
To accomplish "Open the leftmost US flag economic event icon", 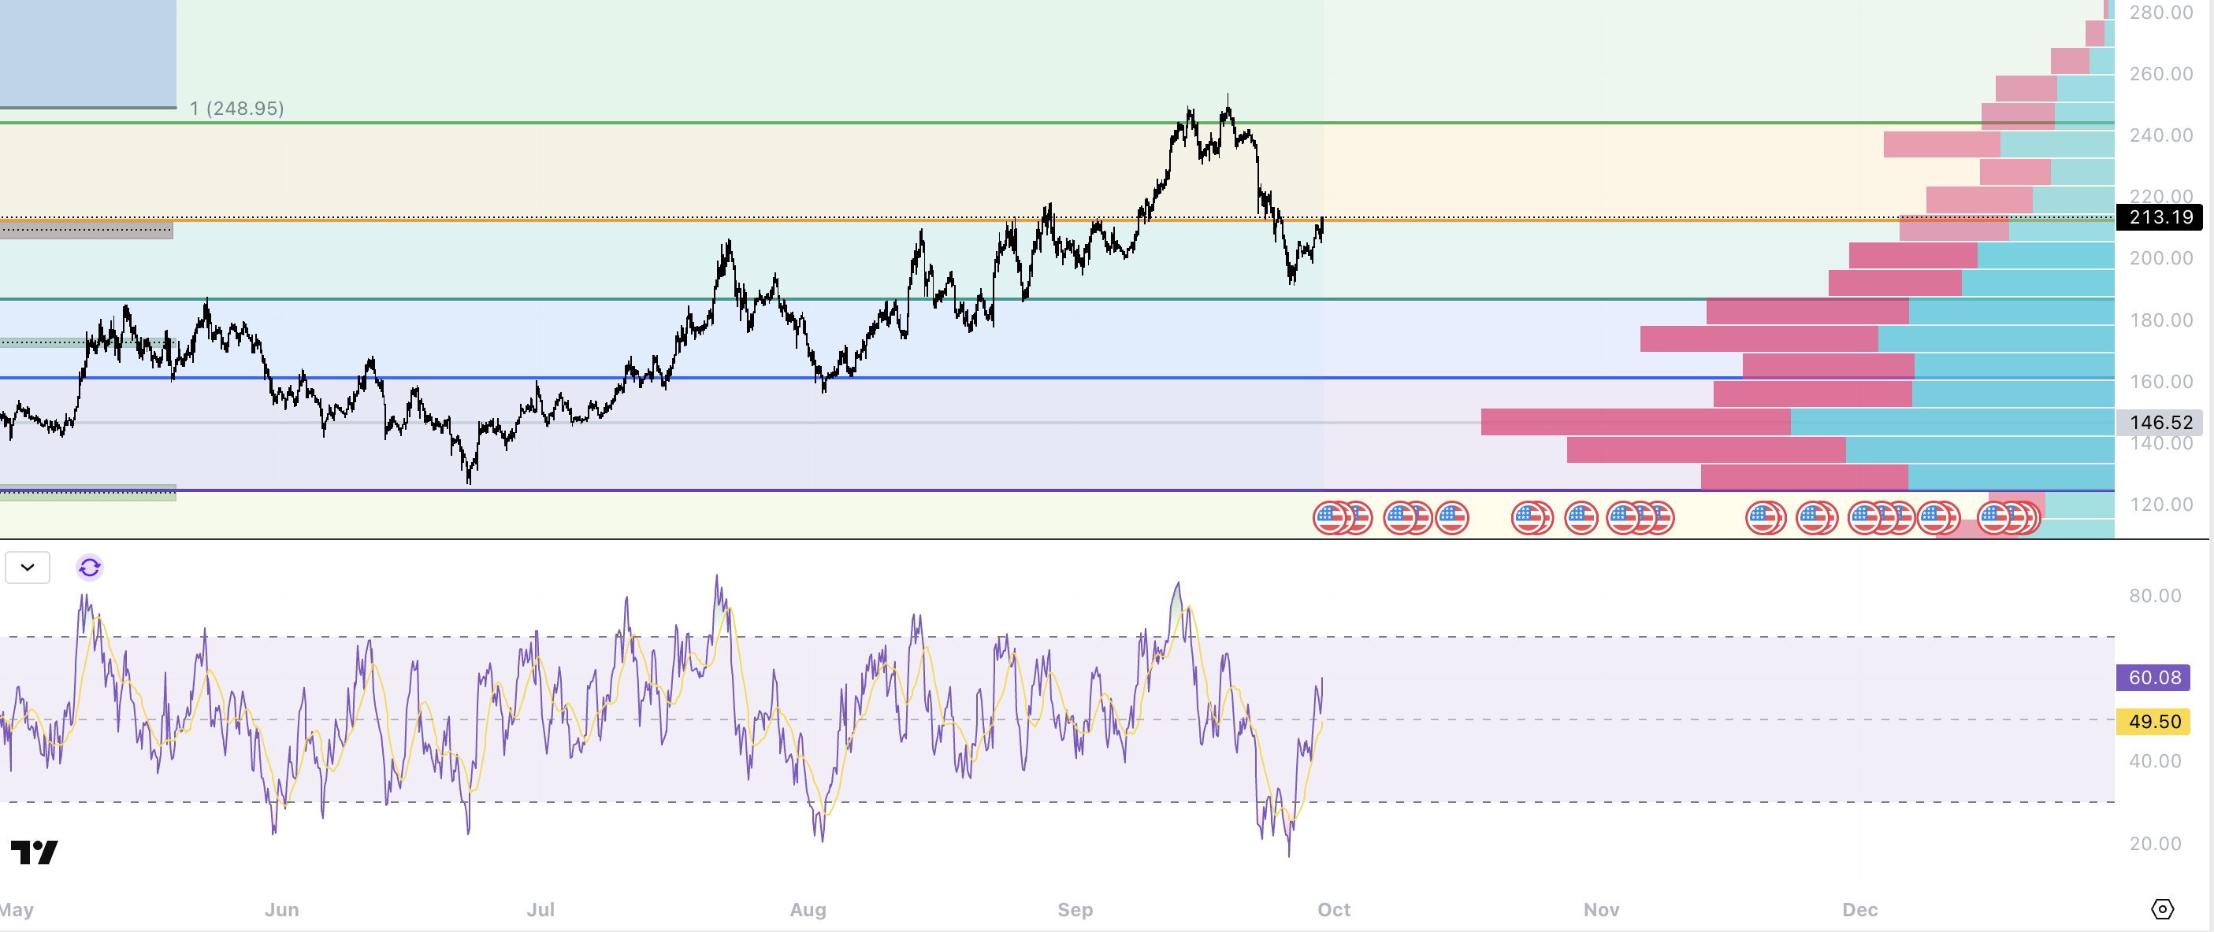I will pos(1330,518).
